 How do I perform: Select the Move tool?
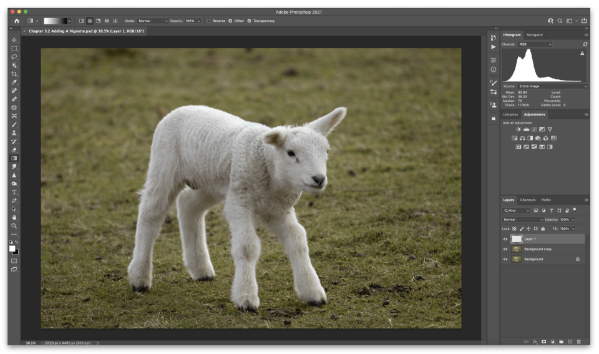point(14,40)
